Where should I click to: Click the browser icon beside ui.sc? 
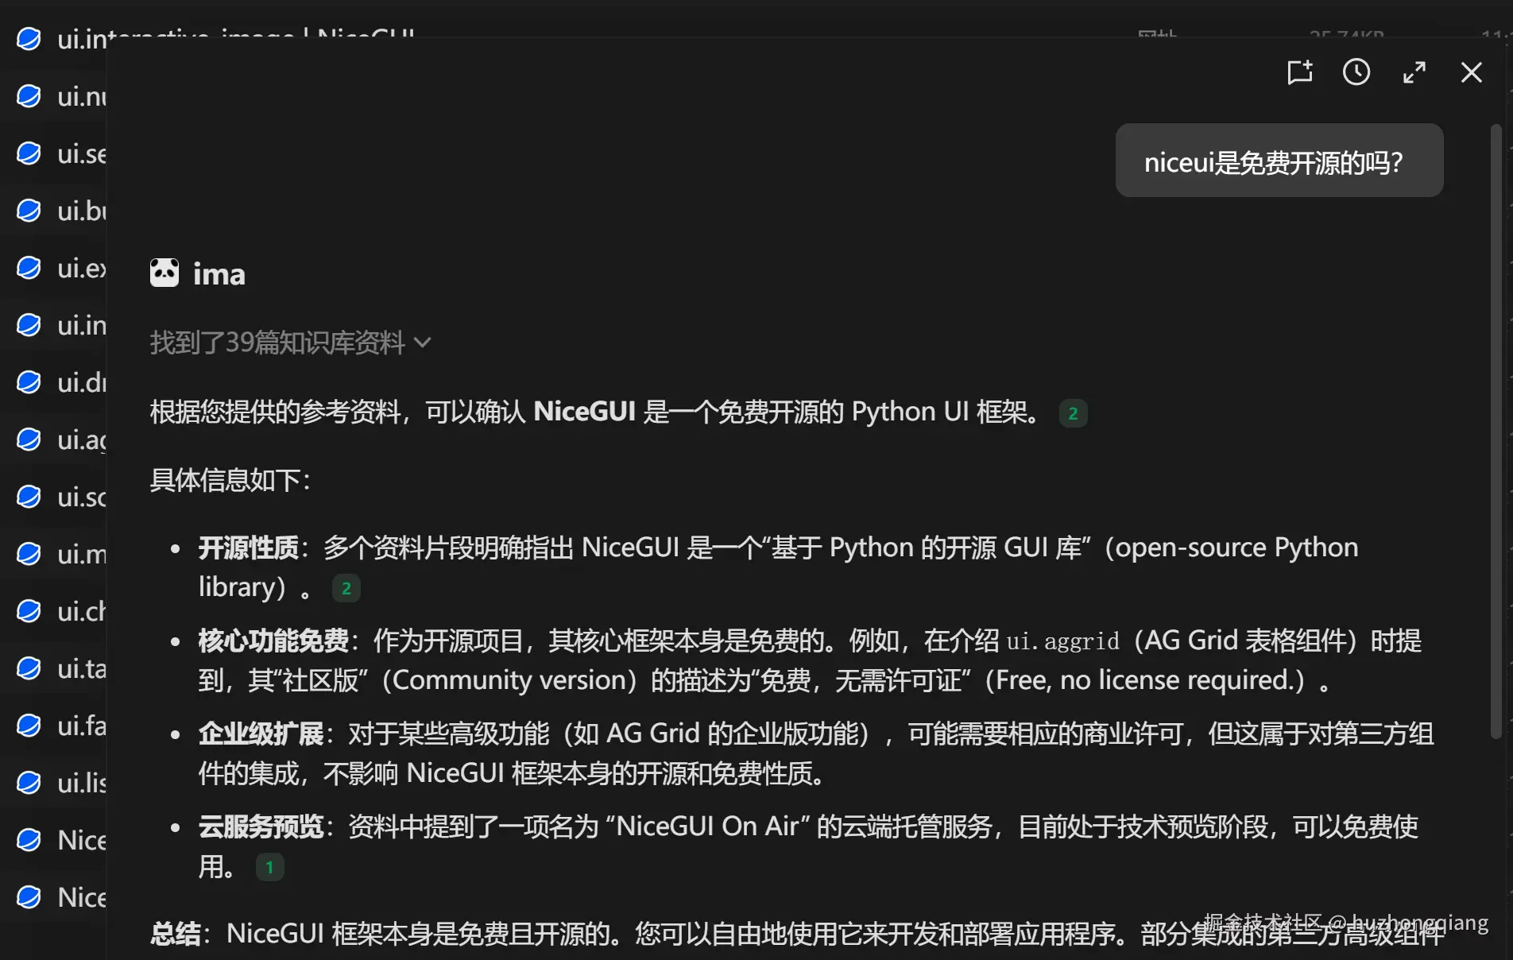coord(29,497)
